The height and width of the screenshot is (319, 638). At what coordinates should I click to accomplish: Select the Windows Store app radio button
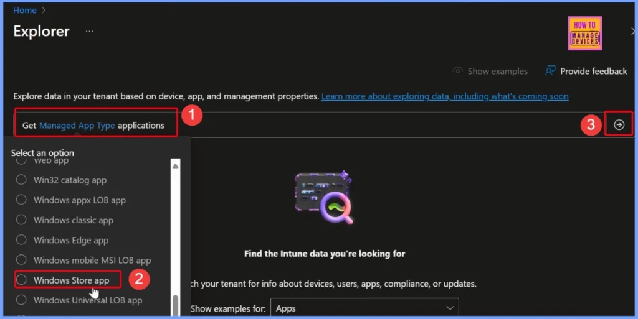pos(21,280)
